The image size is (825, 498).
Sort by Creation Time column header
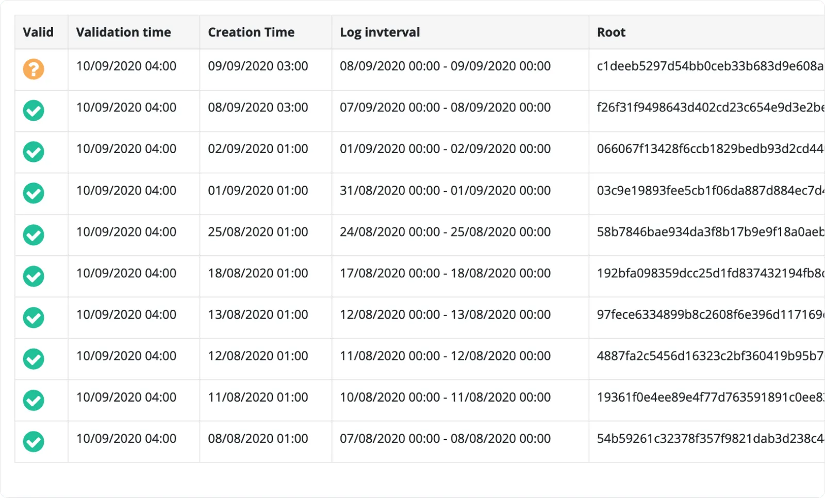(251, 32)
